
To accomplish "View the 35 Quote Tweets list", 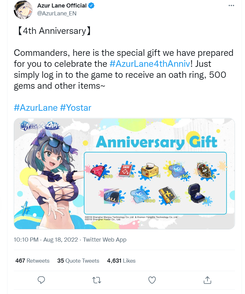I will pos(78,261).
